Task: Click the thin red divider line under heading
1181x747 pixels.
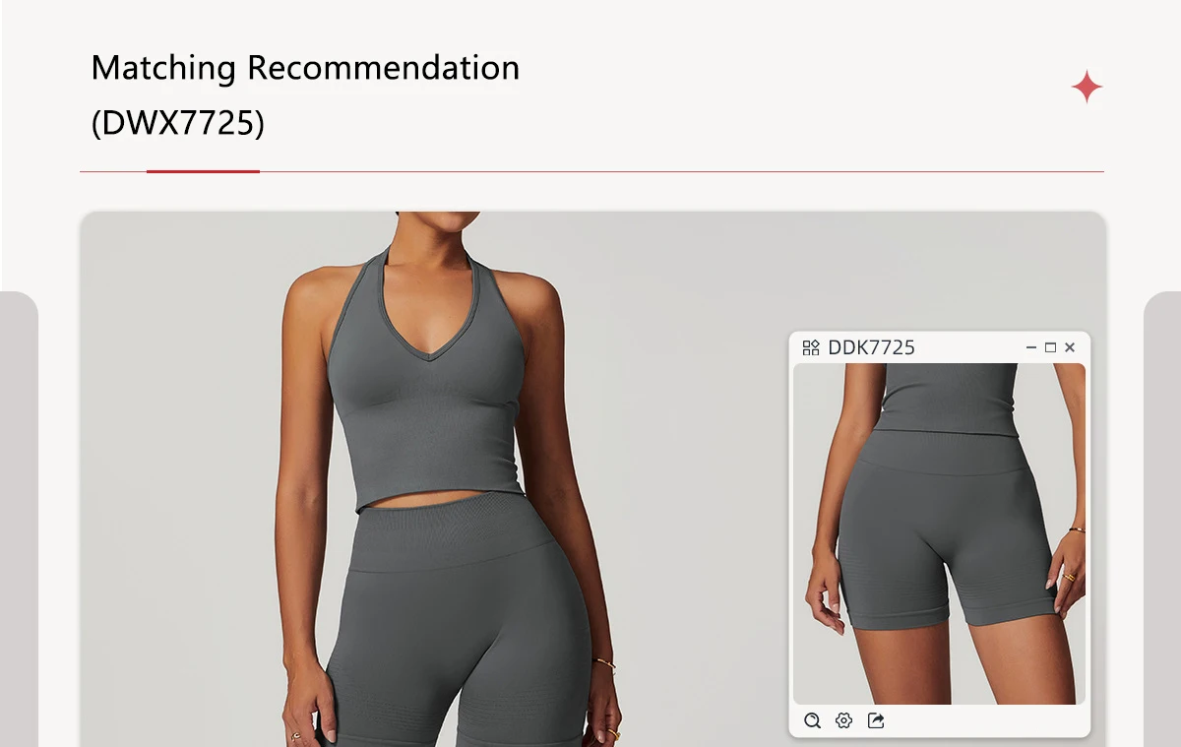Action: click(591, 171)
